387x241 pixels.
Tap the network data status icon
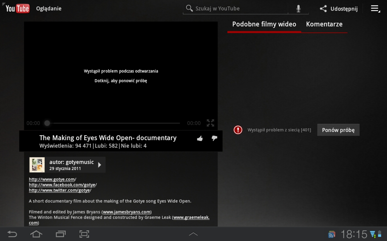pos(373,234)
